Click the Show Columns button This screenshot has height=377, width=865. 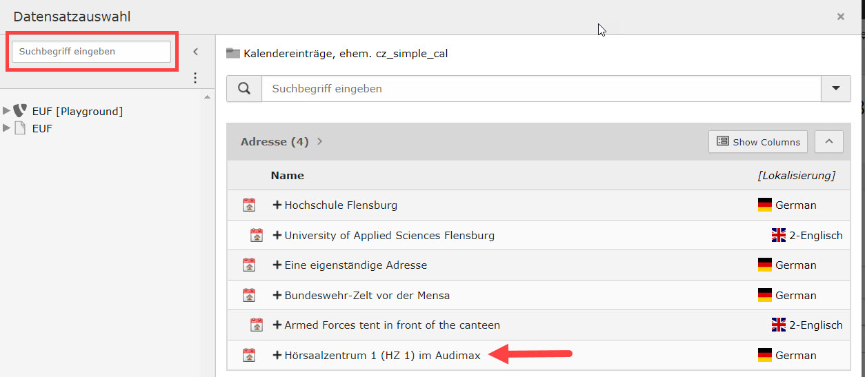click(x=758, y=142)
